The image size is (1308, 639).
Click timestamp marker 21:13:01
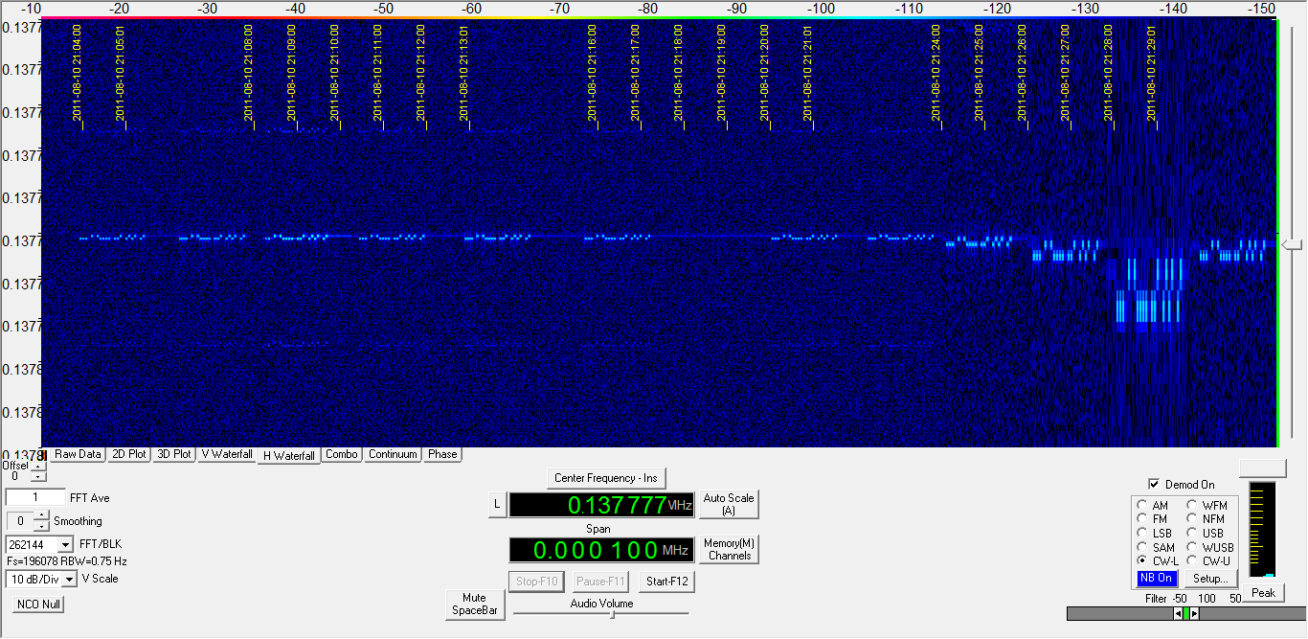tap(464, 74)
